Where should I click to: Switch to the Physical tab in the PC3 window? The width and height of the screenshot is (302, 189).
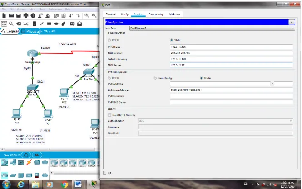point(111,14)
